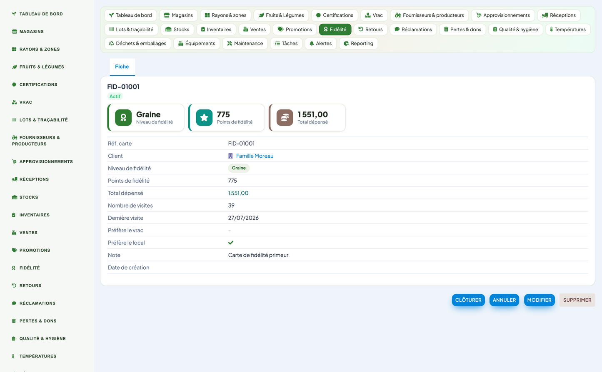Select Fidélité in the left sidebar
Screen dimensions: 602x372
coord(30,268)
